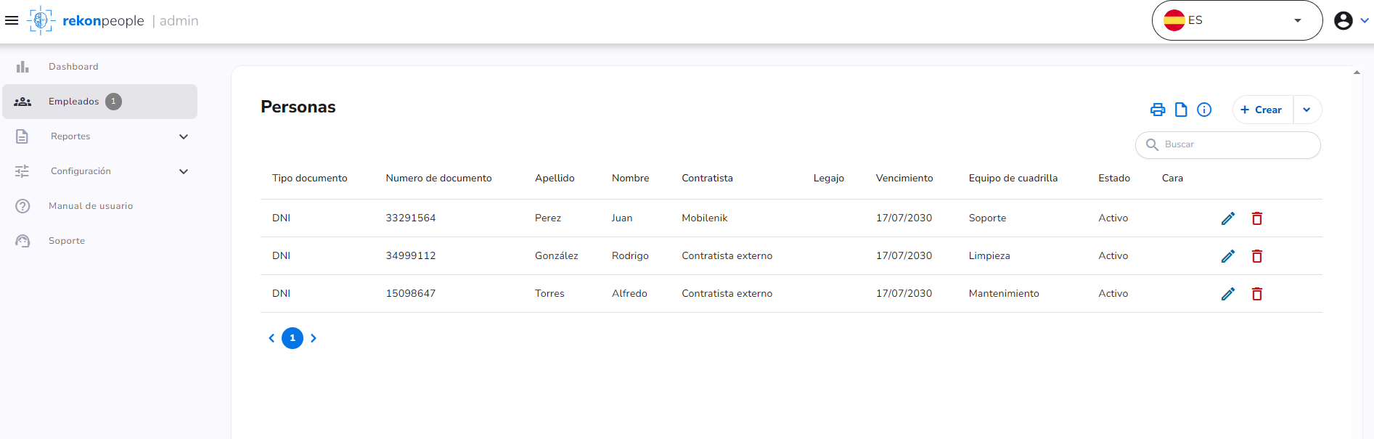Edit the Perez Juan row with pencil
The height and width of the screenshot is (439, 1374).
tap(1228, 218)
